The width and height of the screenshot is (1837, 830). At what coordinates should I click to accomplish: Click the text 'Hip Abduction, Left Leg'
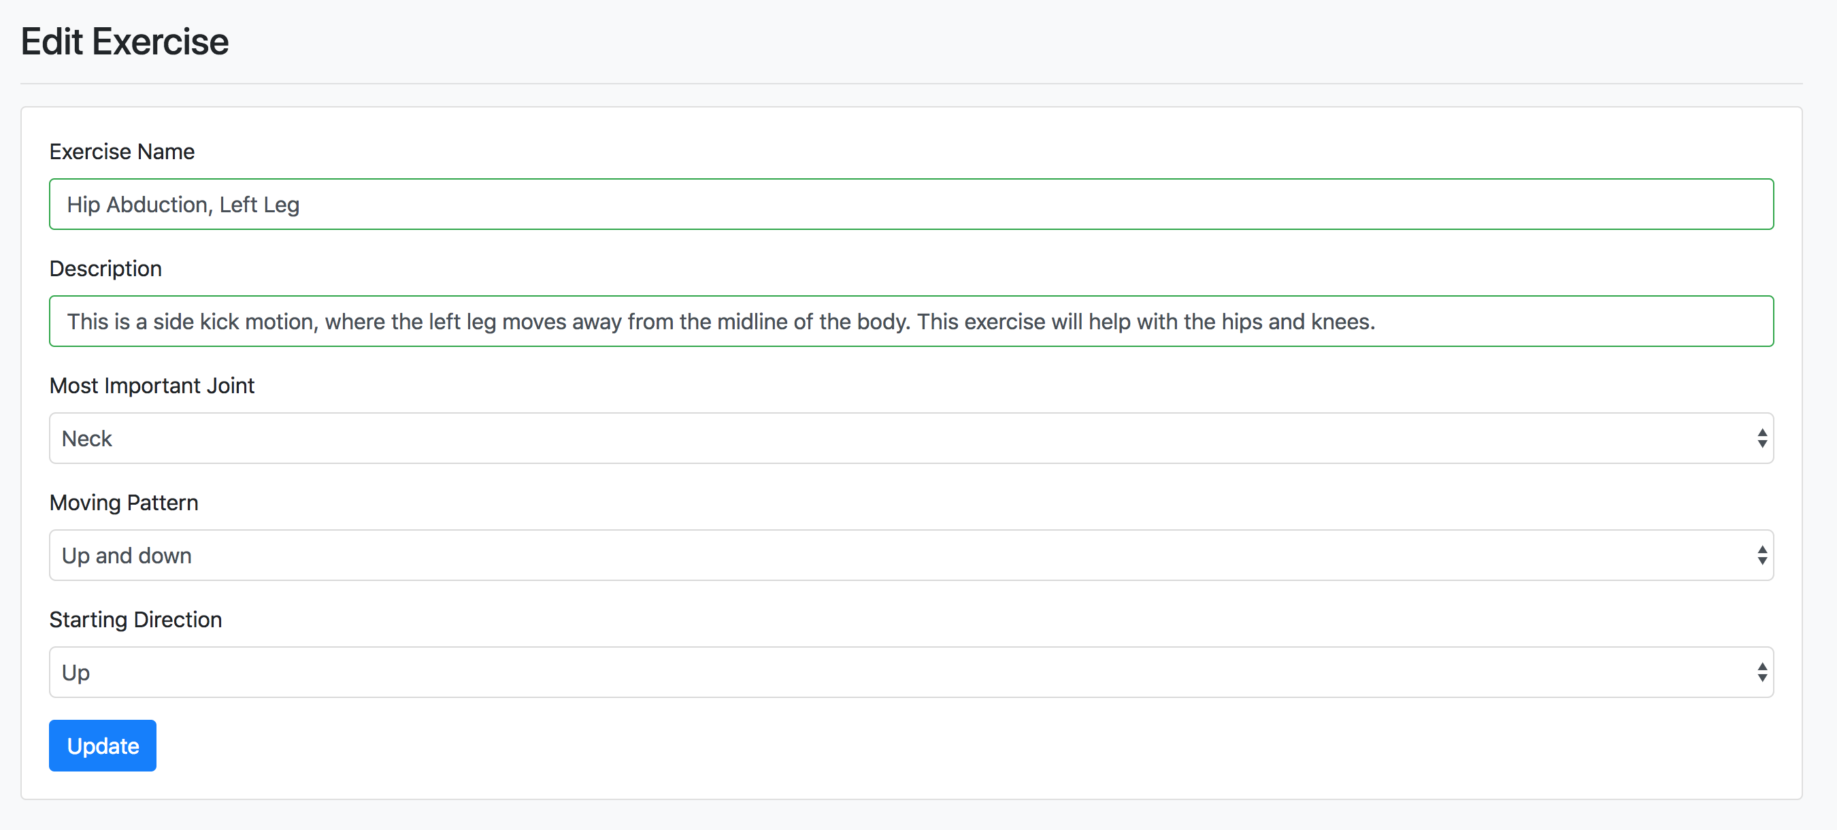pos(182,205)
